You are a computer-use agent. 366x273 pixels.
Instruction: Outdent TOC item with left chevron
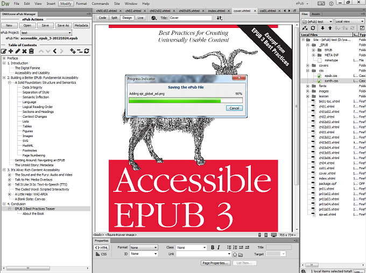click(55, 51)
